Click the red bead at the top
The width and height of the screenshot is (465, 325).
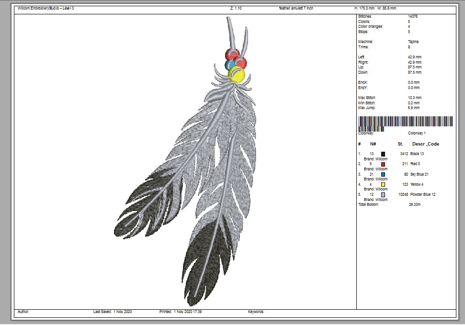click(232, 54)
